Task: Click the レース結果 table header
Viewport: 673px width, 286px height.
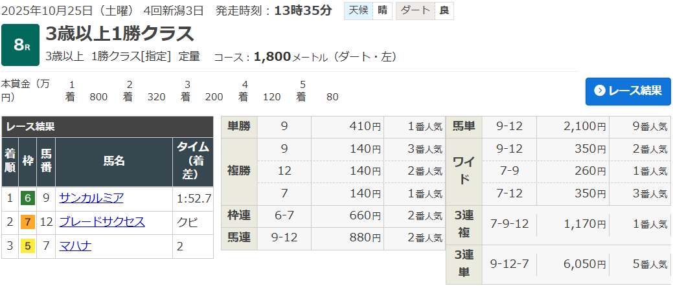Action: 108,126
